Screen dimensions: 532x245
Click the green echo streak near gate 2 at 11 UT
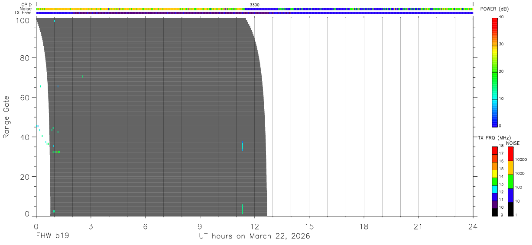click(242, 209)
